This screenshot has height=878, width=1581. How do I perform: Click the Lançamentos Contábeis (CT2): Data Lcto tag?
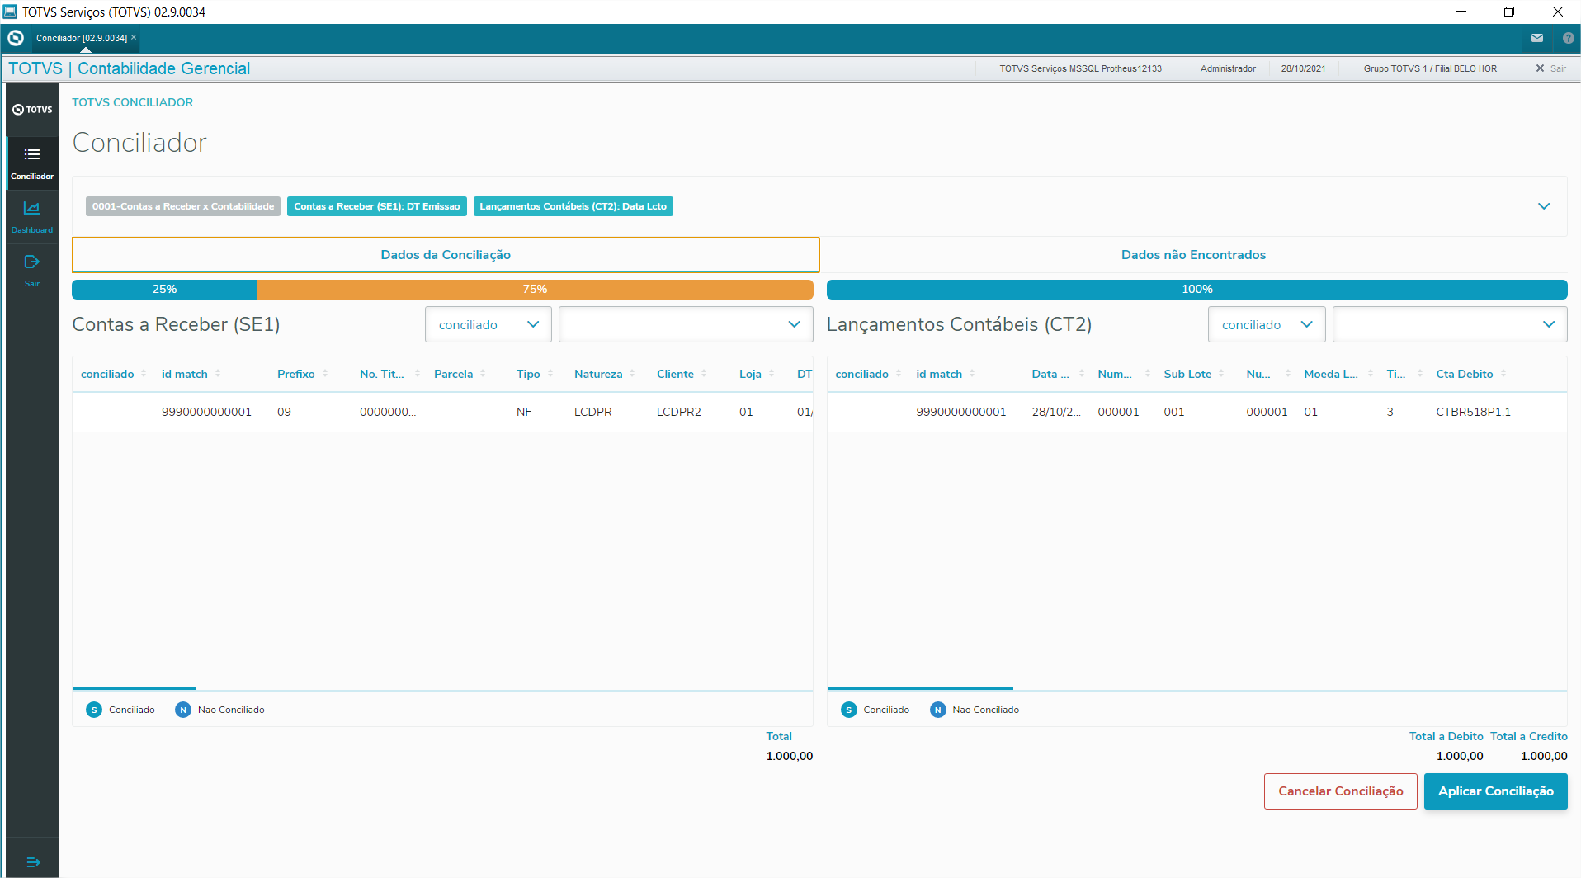coord(573,206)
